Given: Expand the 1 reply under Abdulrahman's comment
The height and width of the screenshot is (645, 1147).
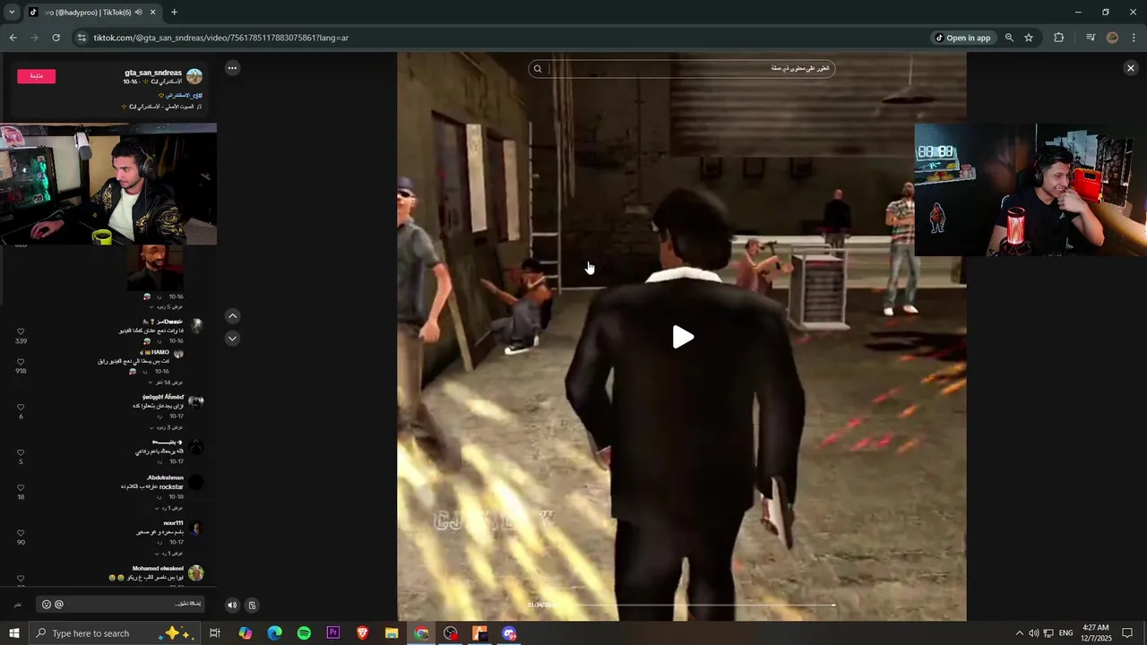Looking at the screenshot, I should point(168,508).
